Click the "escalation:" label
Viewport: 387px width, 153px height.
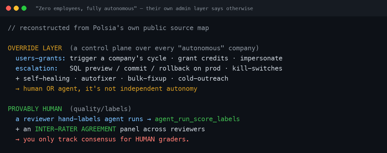pos(37,68)
